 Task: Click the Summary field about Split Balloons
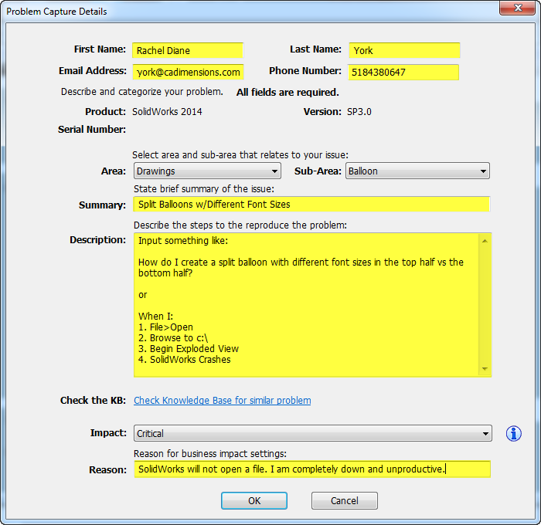(312, 204)
